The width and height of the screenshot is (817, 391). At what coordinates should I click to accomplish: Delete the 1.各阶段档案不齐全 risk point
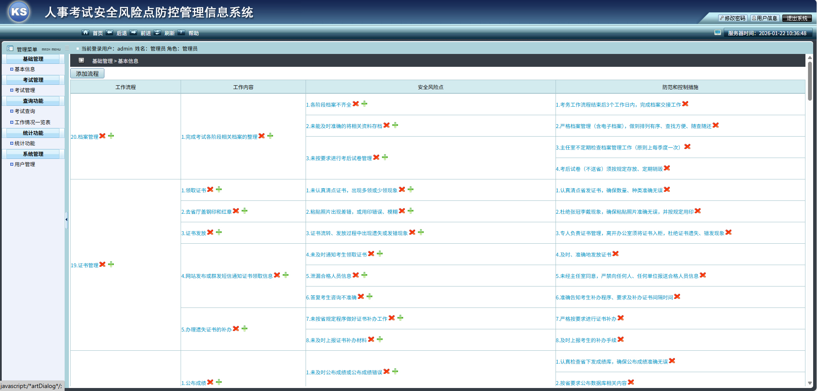click(x=356, y=104)
